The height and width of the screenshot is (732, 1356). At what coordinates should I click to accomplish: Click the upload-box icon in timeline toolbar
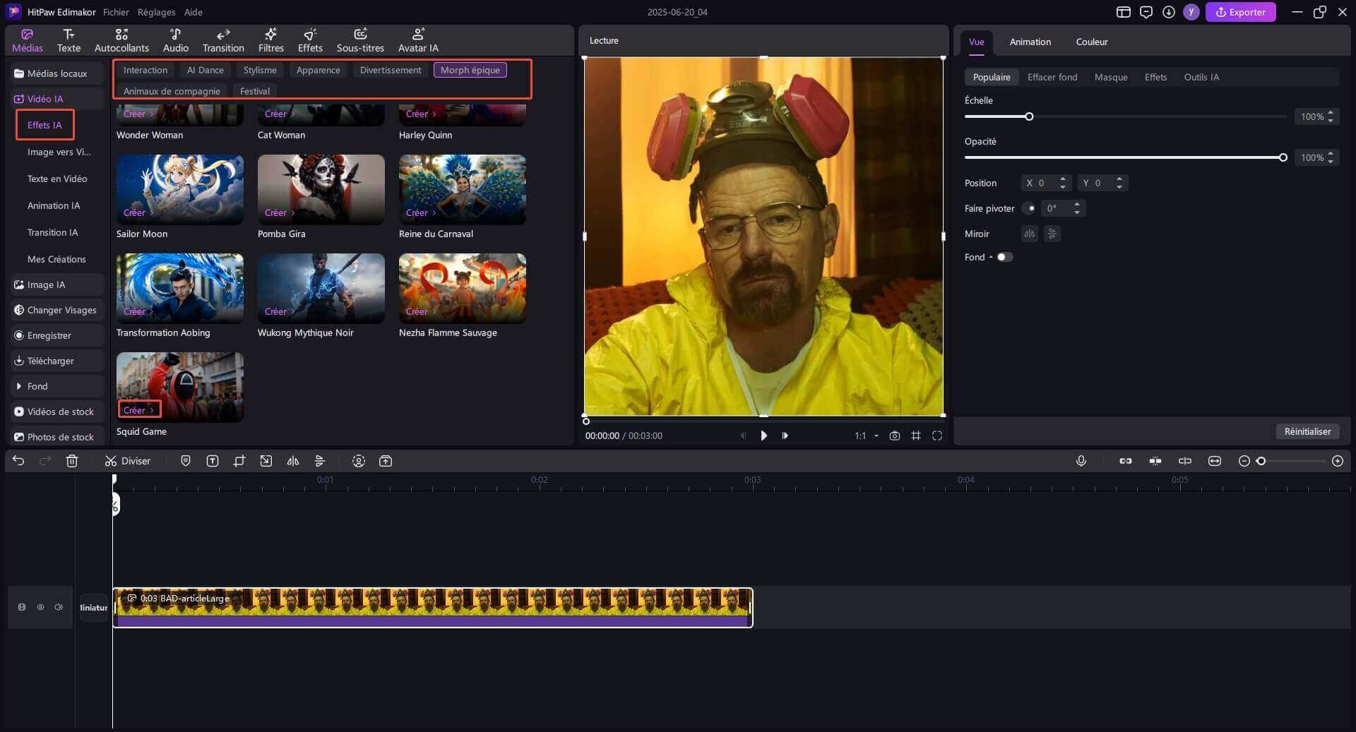[386, 461]
